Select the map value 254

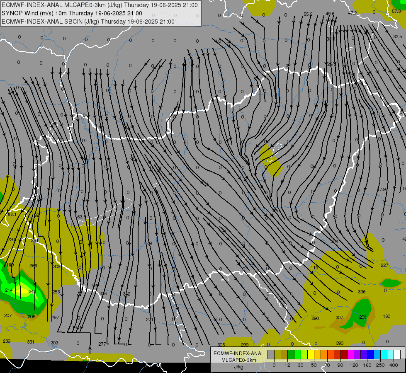point(34,240)
